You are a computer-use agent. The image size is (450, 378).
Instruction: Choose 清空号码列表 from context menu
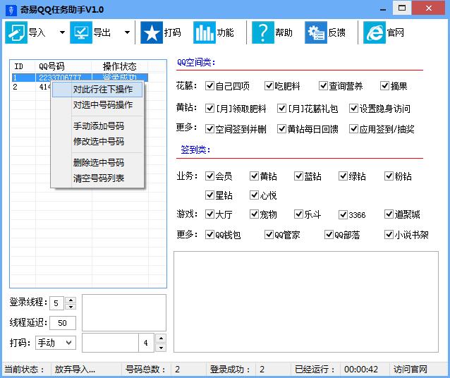tap(99, 178)
